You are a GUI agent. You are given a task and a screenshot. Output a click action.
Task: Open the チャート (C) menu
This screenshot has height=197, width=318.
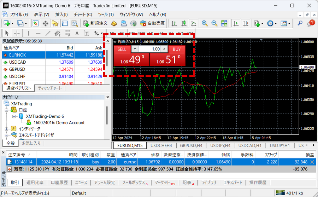click(x=83, y=15)
